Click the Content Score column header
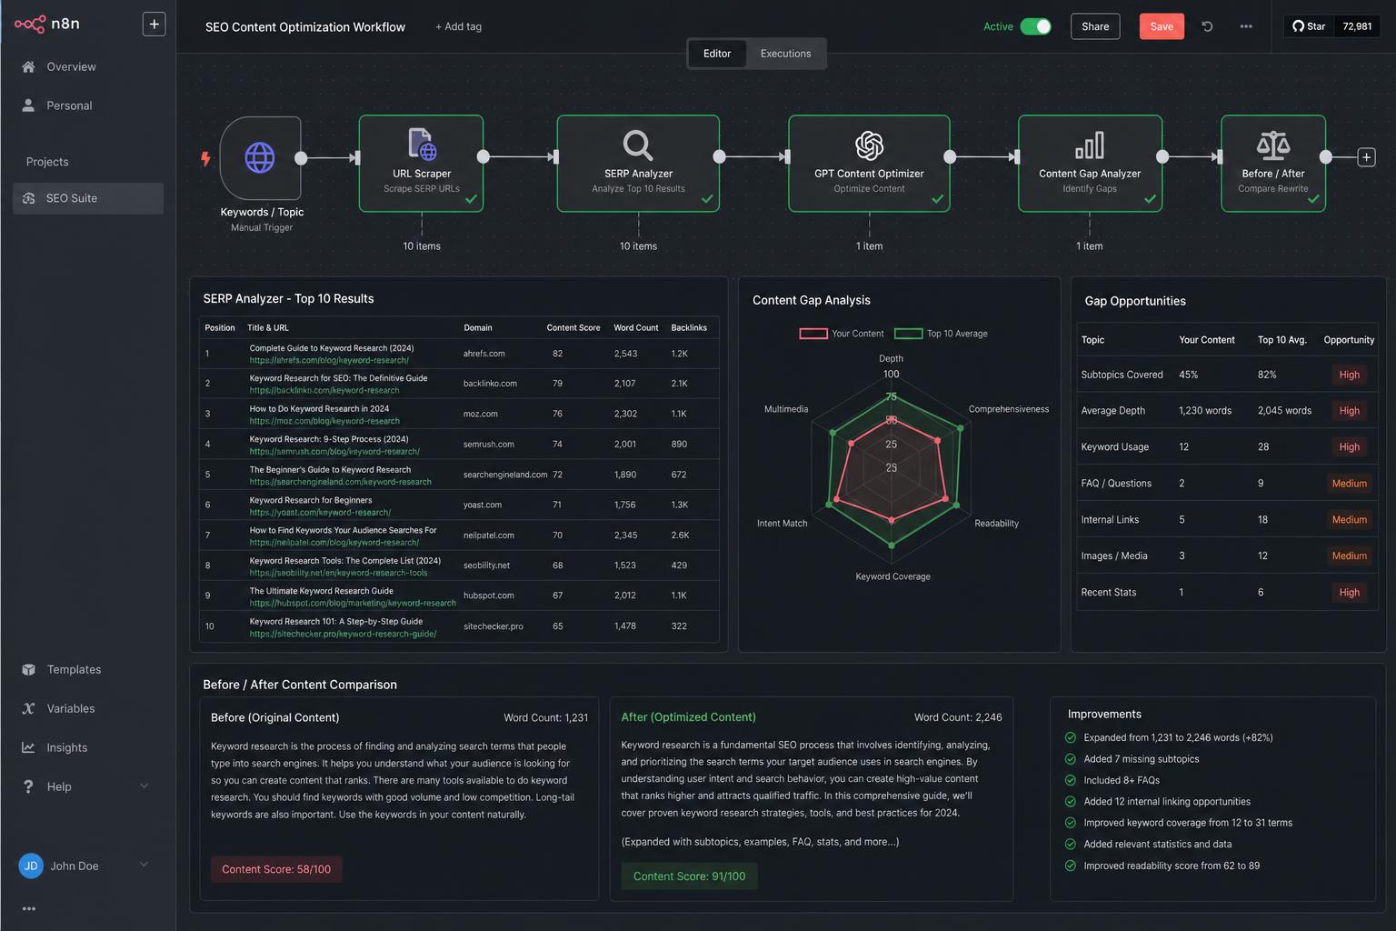The image size is (1396, 931). (573, 327)
